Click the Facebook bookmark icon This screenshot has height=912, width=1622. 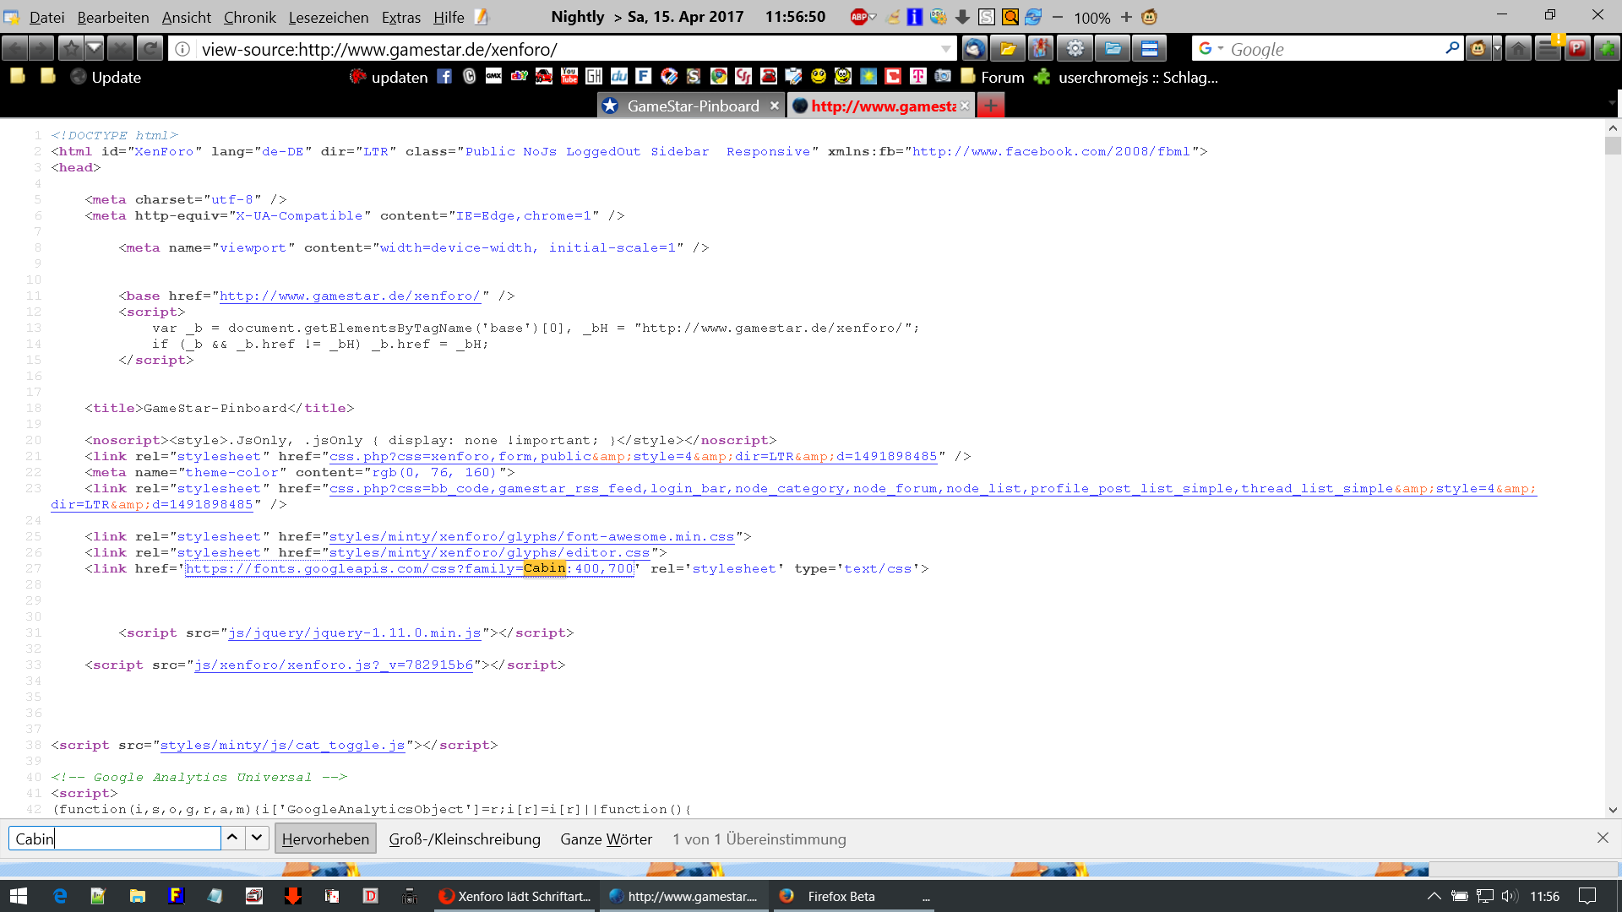click(444, 77)
